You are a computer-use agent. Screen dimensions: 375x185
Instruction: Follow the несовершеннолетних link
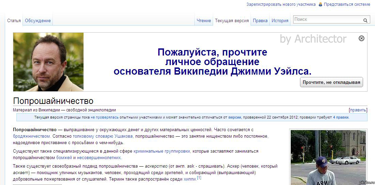[99, 158]
